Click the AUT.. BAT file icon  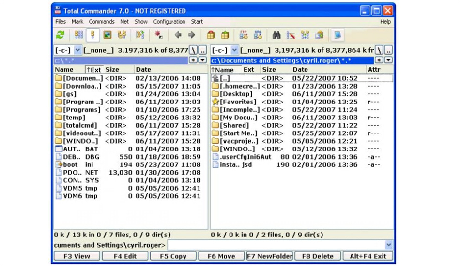(59, 149)
